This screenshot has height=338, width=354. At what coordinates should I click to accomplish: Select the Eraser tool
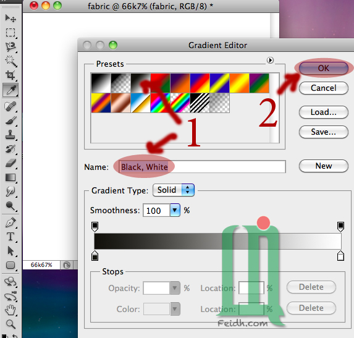click(x=11, y=163)
